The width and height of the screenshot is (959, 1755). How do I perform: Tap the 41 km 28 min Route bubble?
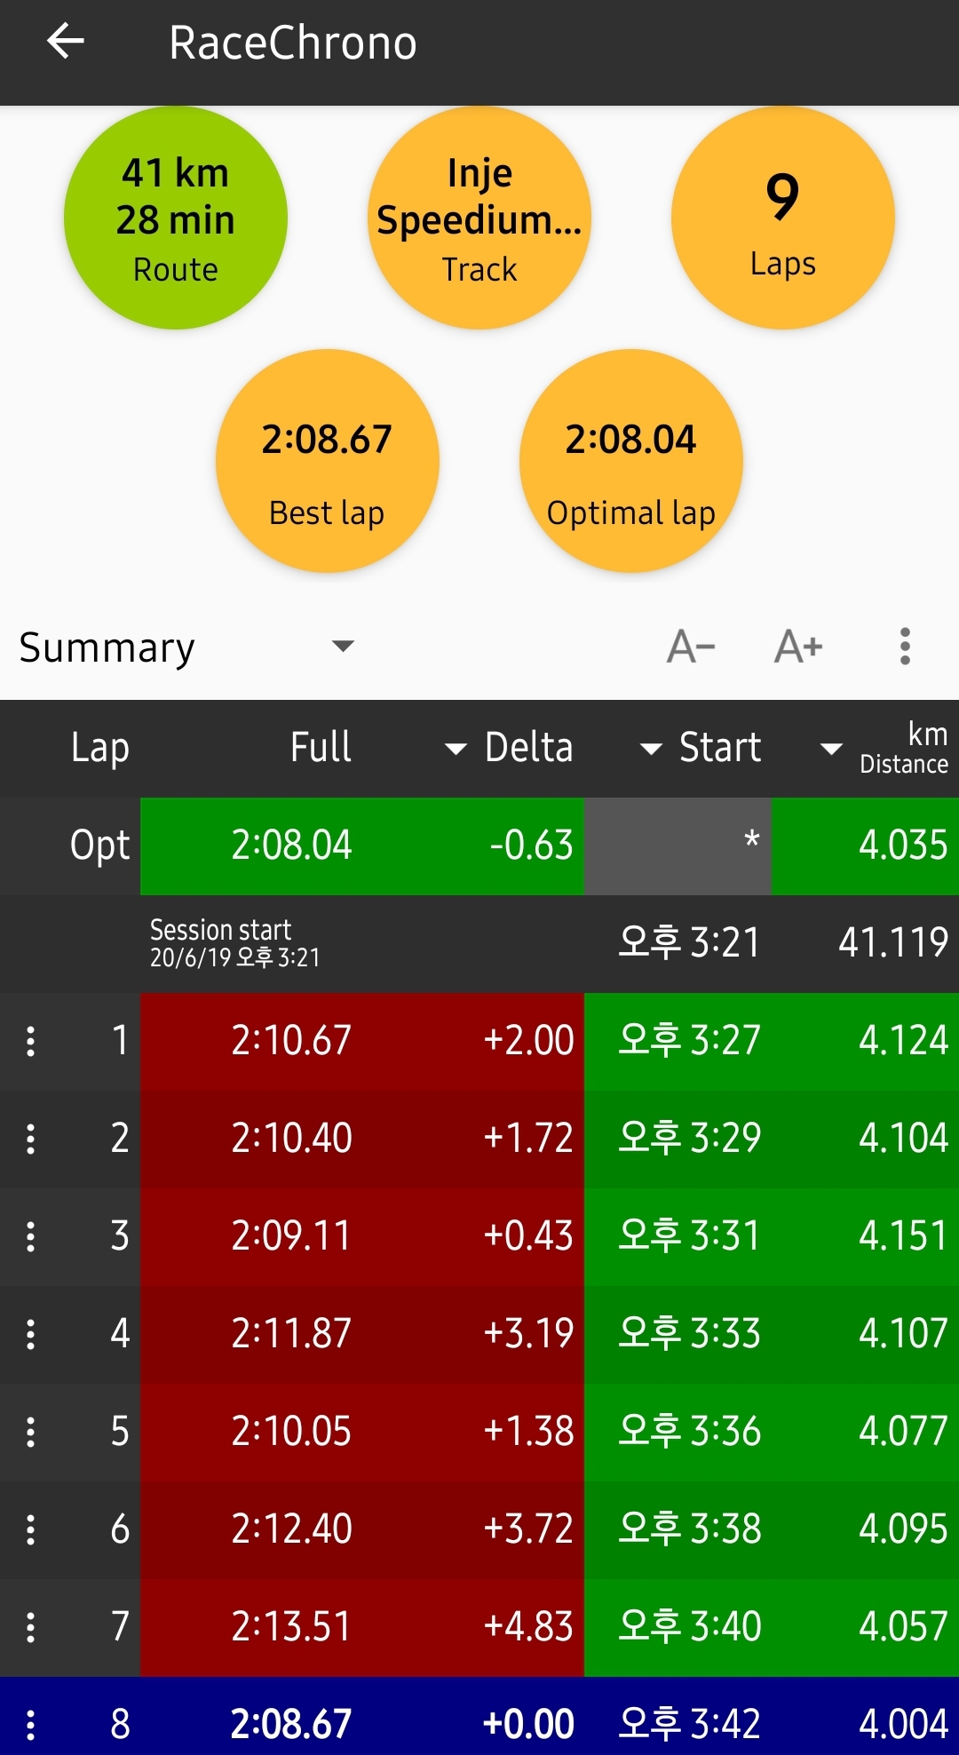click(176, 218)
